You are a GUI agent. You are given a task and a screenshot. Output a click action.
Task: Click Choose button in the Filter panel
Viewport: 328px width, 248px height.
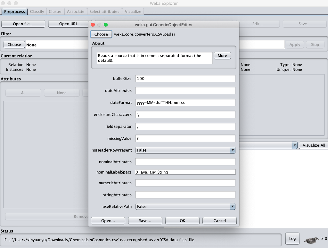(x=14, y=45)
